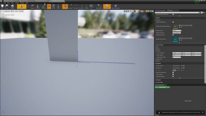Toggle Double Sided Geometry checkbox
This screenshot has width=206, height=116.
point(173,22)
